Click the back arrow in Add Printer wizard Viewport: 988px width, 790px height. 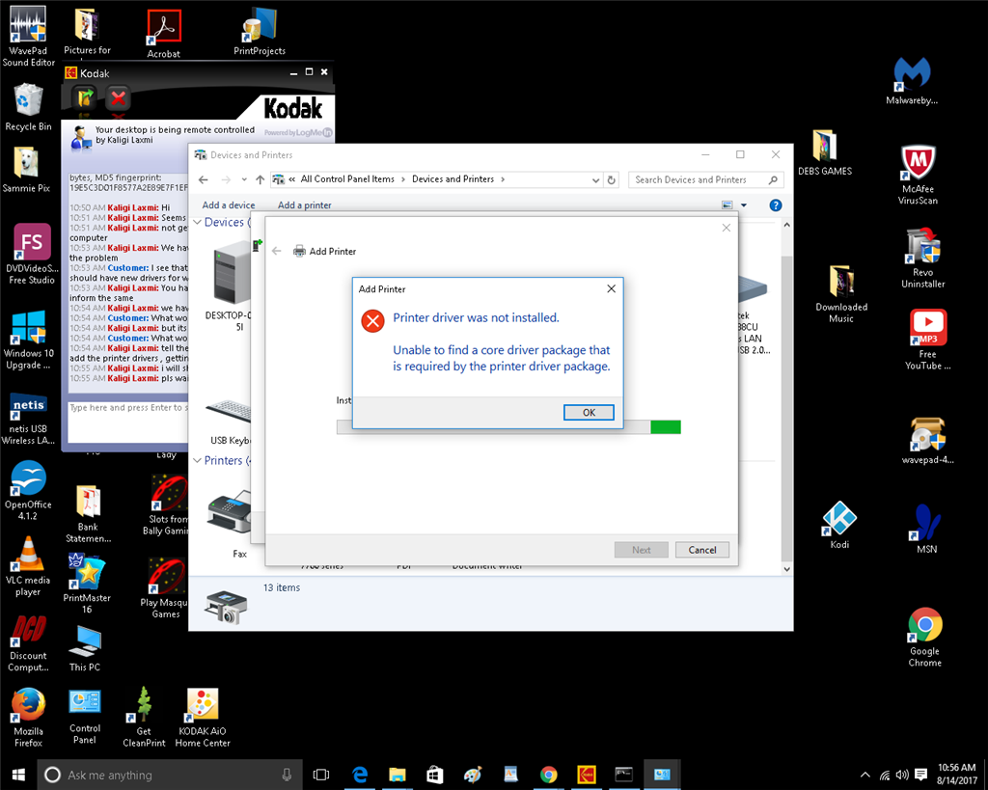(277, 251)
